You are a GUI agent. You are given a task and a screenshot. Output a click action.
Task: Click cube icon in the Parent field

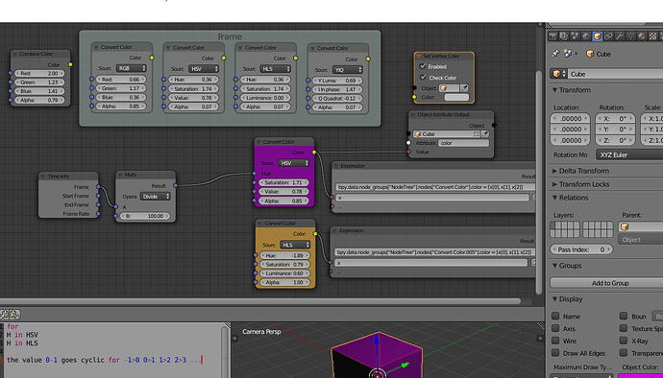[625, 226]
